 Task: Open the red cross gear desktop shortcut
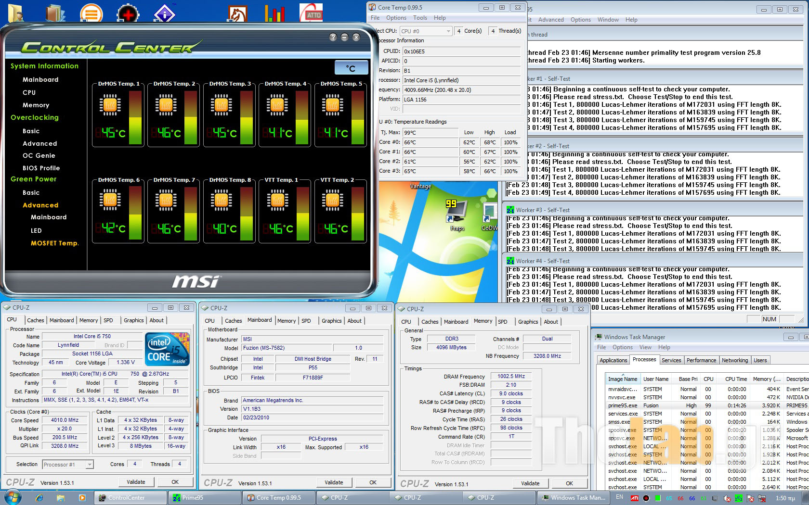(x=128, y=13)
